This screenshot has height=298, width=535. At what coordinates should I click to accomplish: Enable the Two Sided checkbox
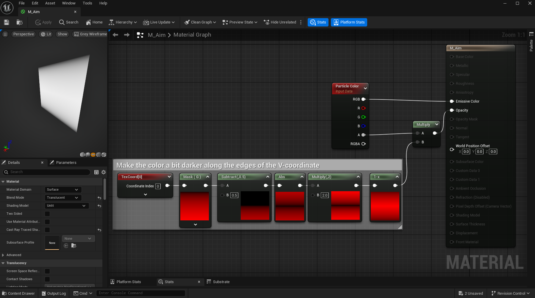click(x=47, y=214)
